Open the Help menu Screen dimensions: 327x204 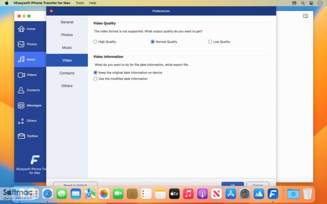tap(93, 3)
